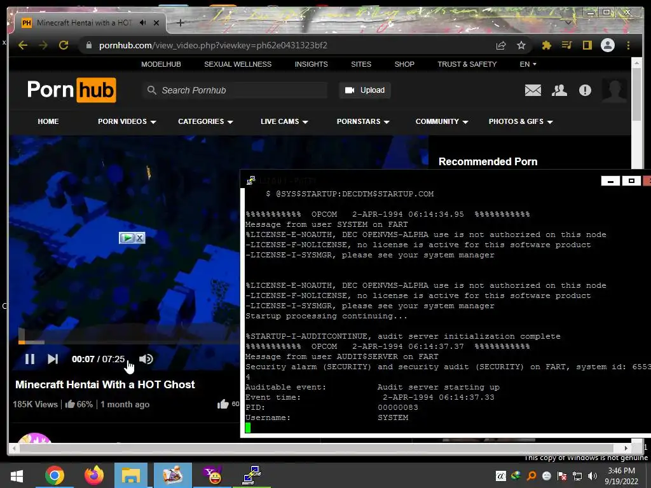Click the small green play overlay icon
This screenshot has width=651, height=488.
pyautogui.click(x=127, y=238)
